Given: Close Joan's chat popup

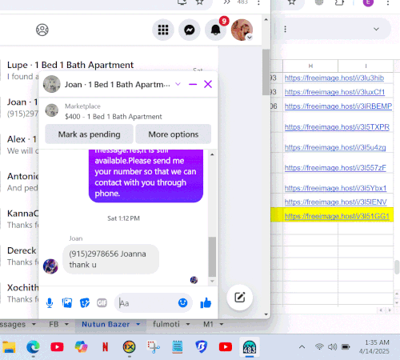Looking at the screenshot, I should [208, 84].
